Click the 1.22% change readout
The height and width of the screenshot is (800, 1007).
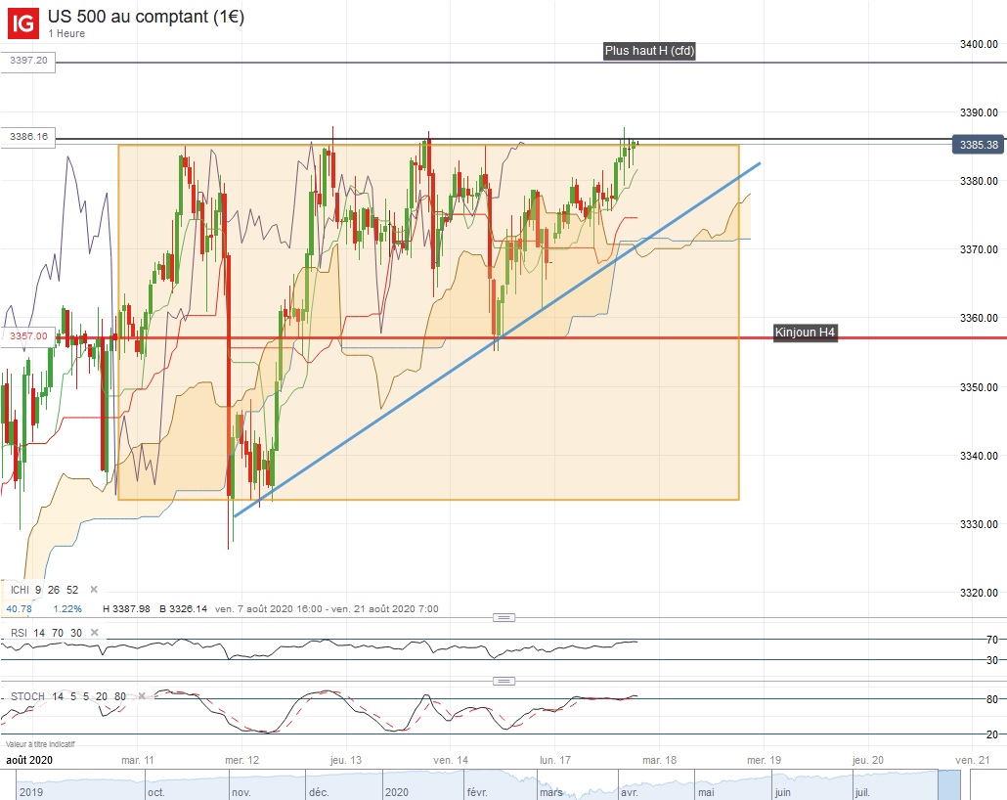(67, 608)
